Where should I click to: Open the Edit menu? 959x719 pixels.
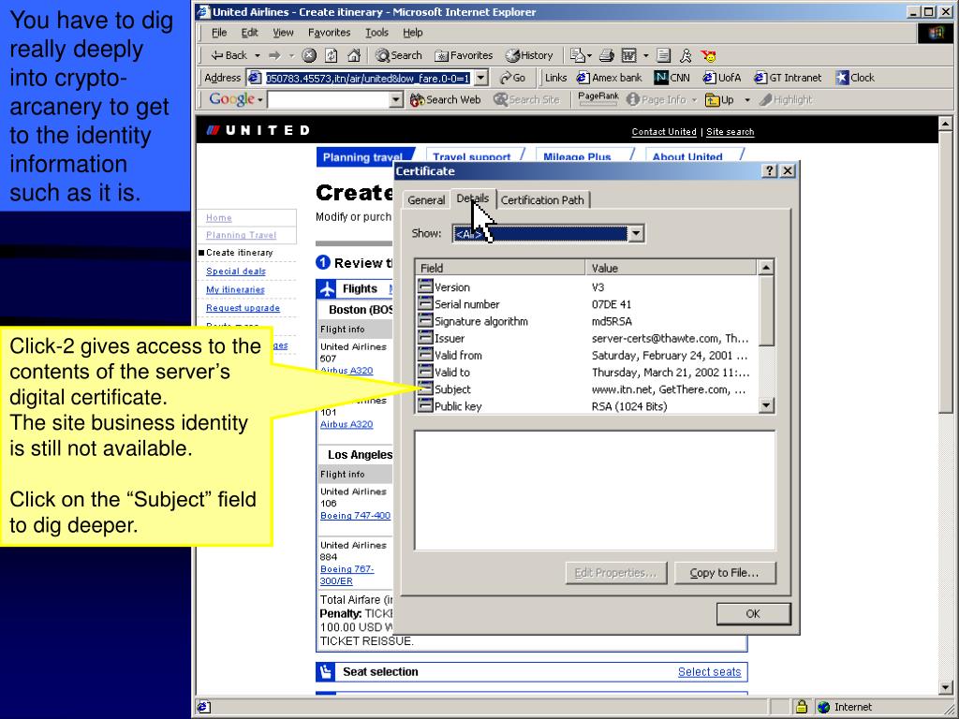(249, 33)
